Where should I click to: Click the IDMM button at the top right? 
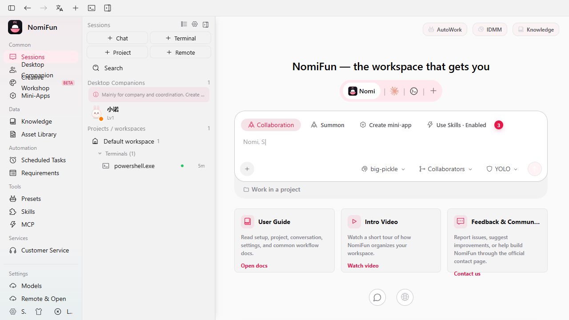coord(489,29)
